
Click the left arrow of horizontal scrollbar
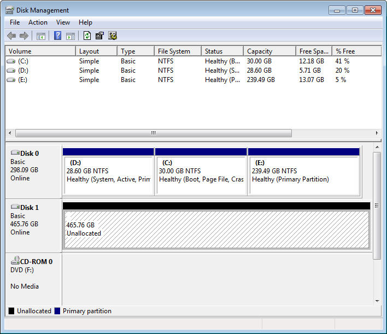pos(10,133)
